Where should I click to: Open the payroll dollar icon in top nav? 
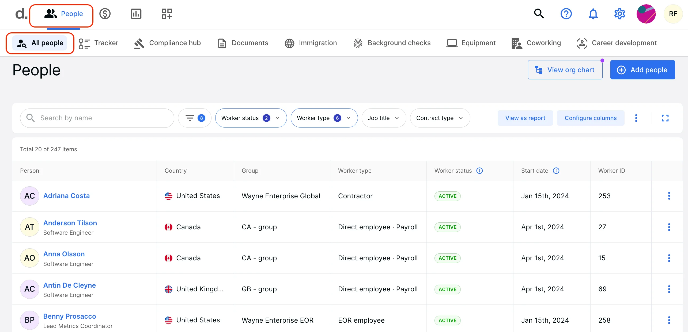point(105,14)
